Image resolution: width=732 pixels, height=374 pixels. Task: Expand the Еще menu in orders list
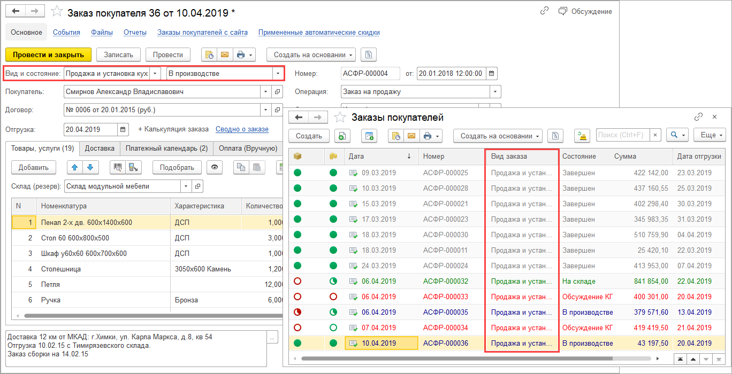(x=710, y=136)
